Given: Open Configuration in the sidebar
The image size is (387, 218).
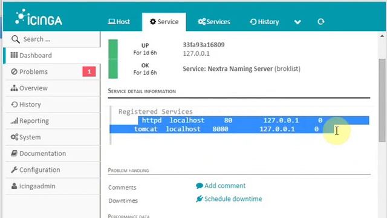Looking at the screenshot, I should point(53,170).
